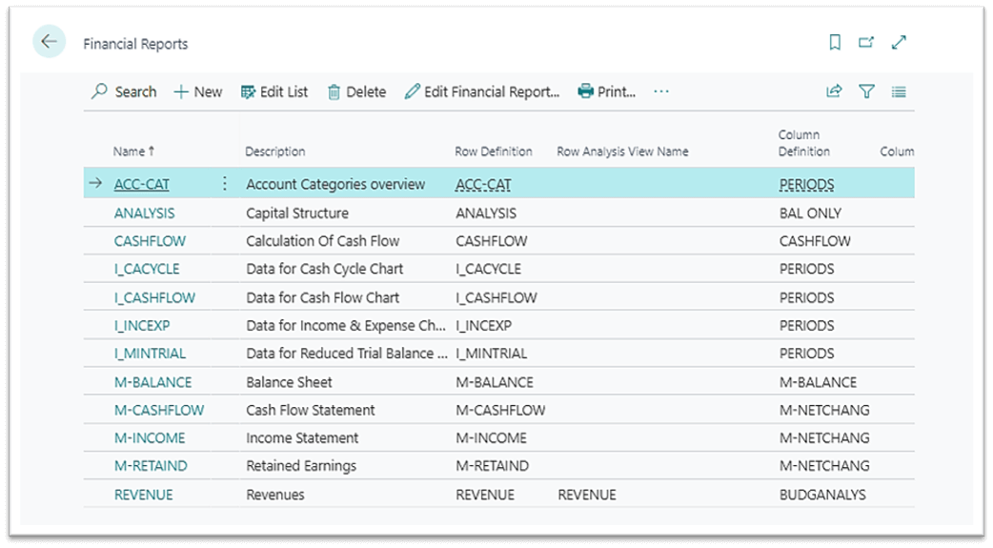Click the Description column header
993x548 pixels.
click(x=275, y=152)
